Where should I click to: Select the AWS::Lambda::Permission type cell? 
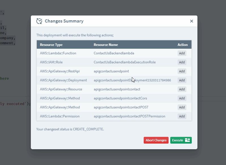pos(60,116)
